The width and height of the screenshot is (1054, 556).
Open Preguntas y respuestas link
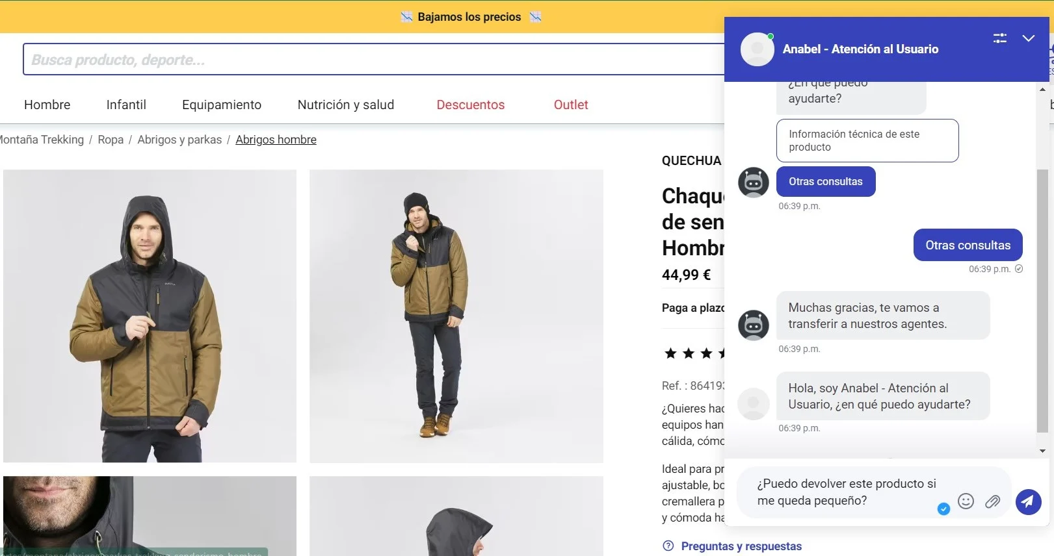click(741, 546)
